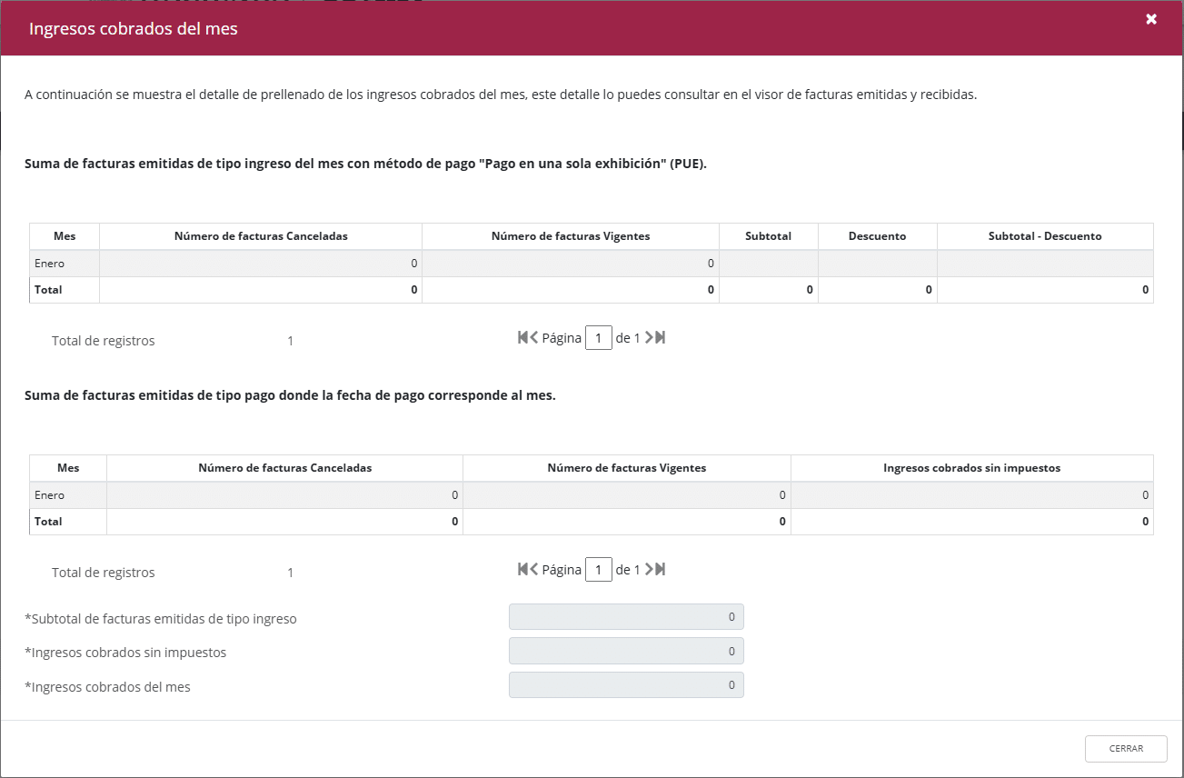
Task: Go to last page in tipo pago pager
Action: 661,569
